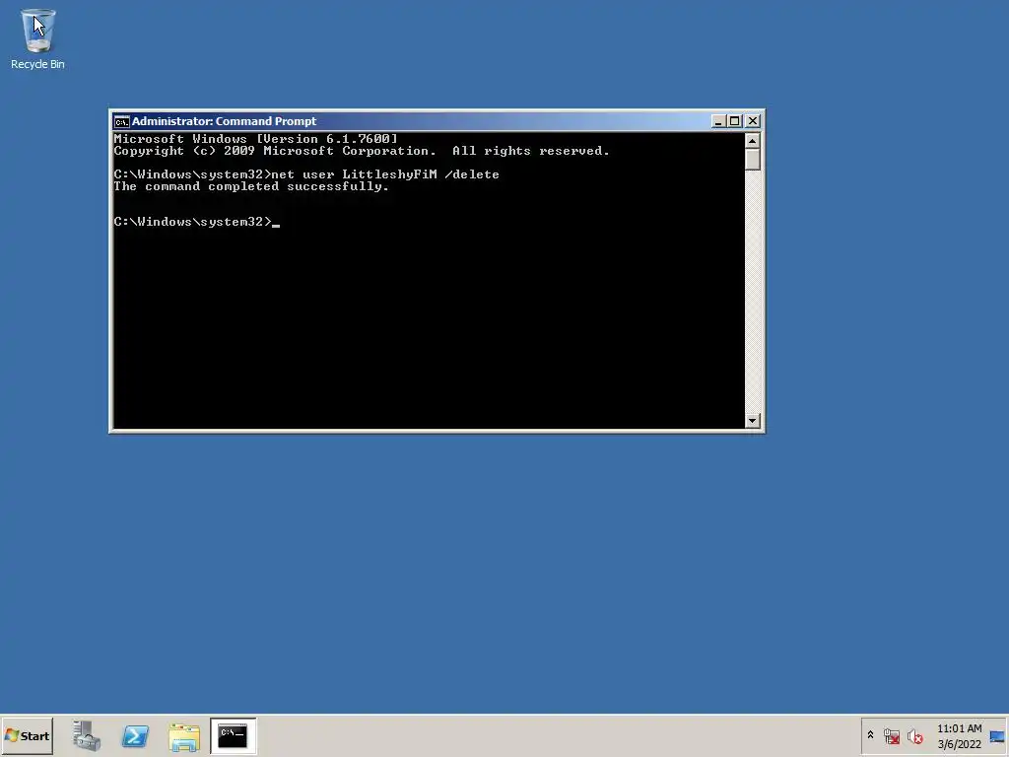Select the Command Prompt taskbar button
This screenshot has height=757, width=1009.
[x=233, y=735]
